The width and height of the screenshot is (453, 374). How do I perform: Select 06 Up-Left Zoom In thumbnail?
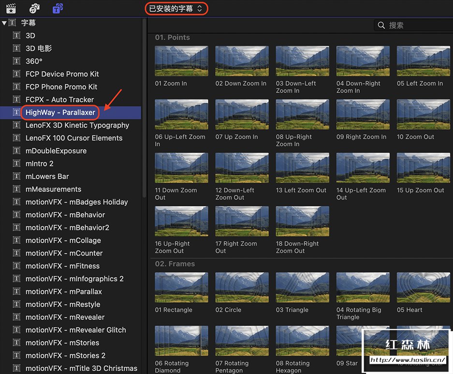(x=181, y=114)
